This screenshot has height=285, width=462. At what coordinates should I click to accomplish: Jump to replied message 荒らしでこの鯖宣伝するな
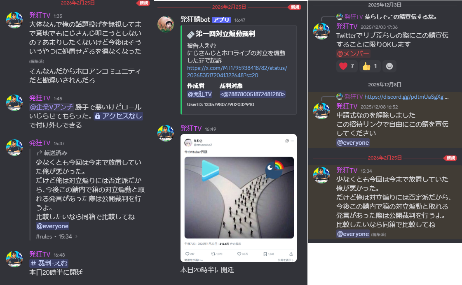[401, 17]
